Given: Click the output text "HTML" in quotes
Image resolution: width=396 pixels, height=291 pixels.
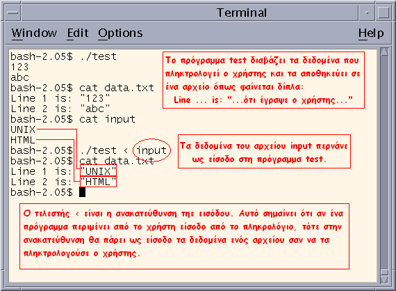Looking at the screenshot, I should [x=98, y=182].
